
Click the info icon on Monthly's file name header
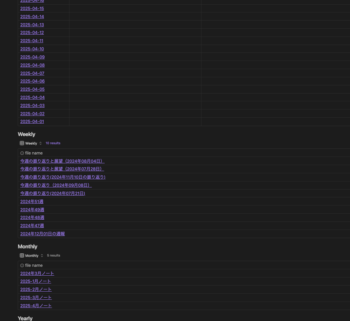click(22, 265)
